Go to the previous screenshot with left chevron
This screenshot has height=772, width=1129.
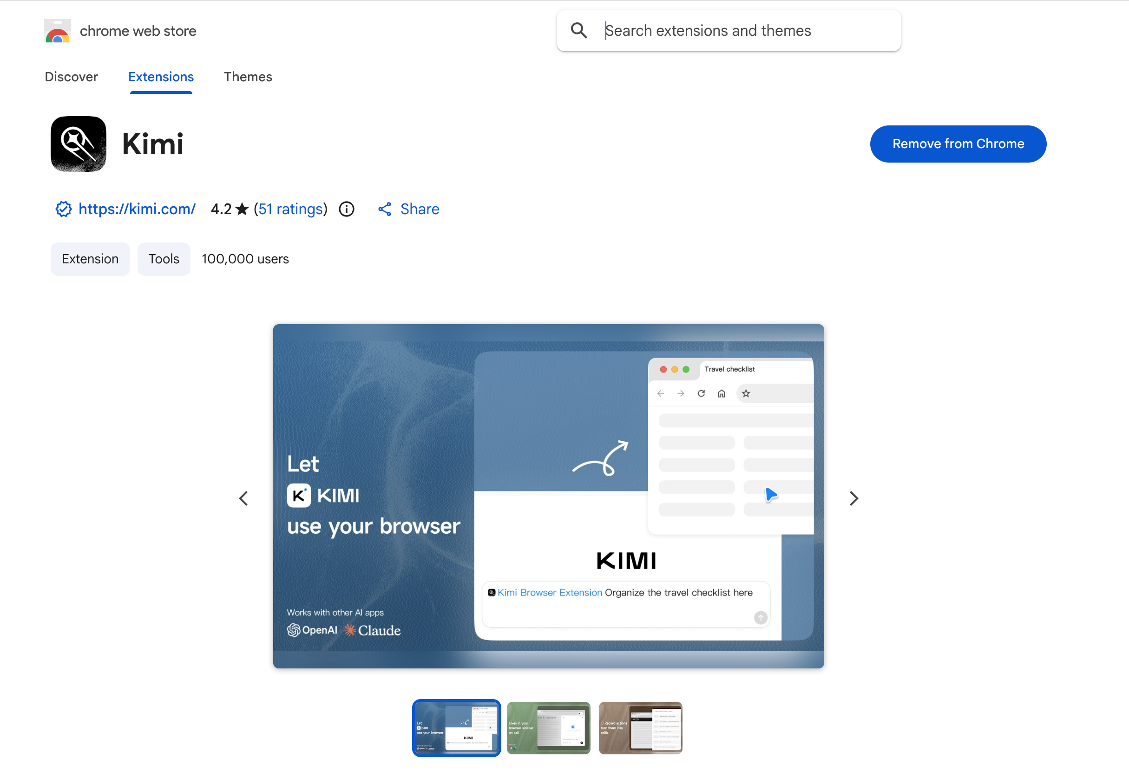[x=243, y=498]
